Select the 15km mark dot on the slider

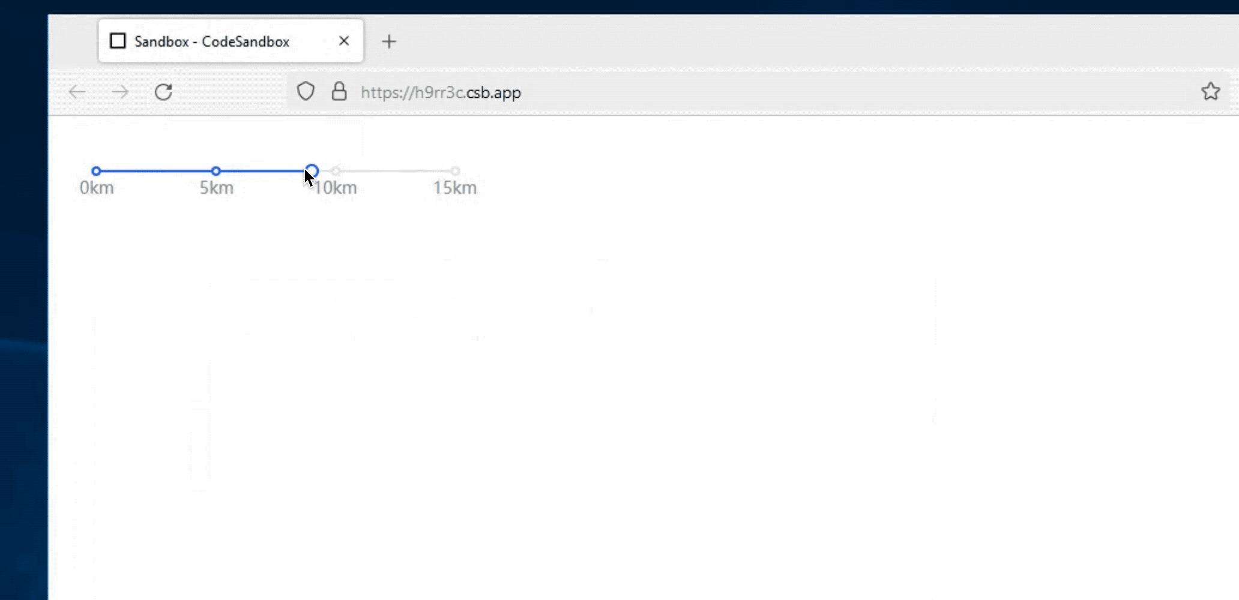(455, 171)
